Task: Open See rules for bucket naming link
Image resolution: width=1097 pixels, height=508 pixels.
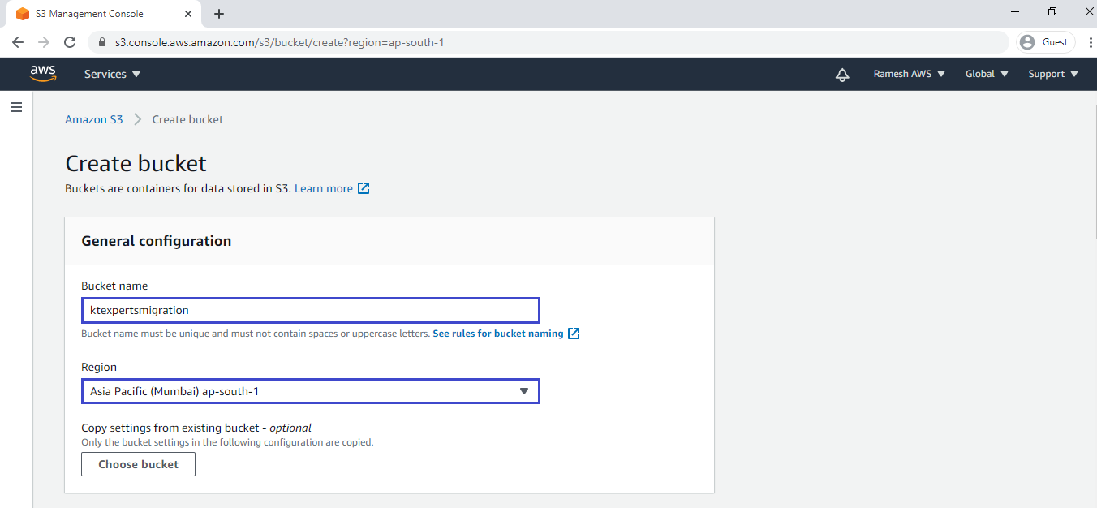Action: pos(498,334)
